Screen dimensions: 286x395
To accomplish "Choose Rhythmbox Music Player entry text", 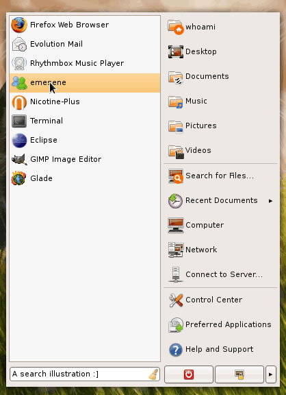I will click(77, 63).
